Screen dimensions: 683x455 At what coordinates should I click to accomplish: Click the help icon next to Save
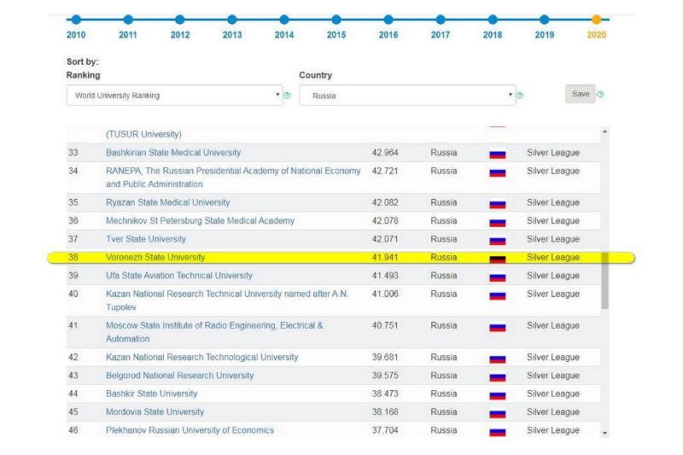(x=601, y=94)
